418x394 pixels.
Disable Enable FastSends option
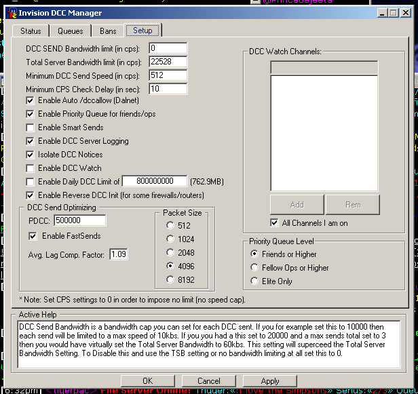click(33, 236)
